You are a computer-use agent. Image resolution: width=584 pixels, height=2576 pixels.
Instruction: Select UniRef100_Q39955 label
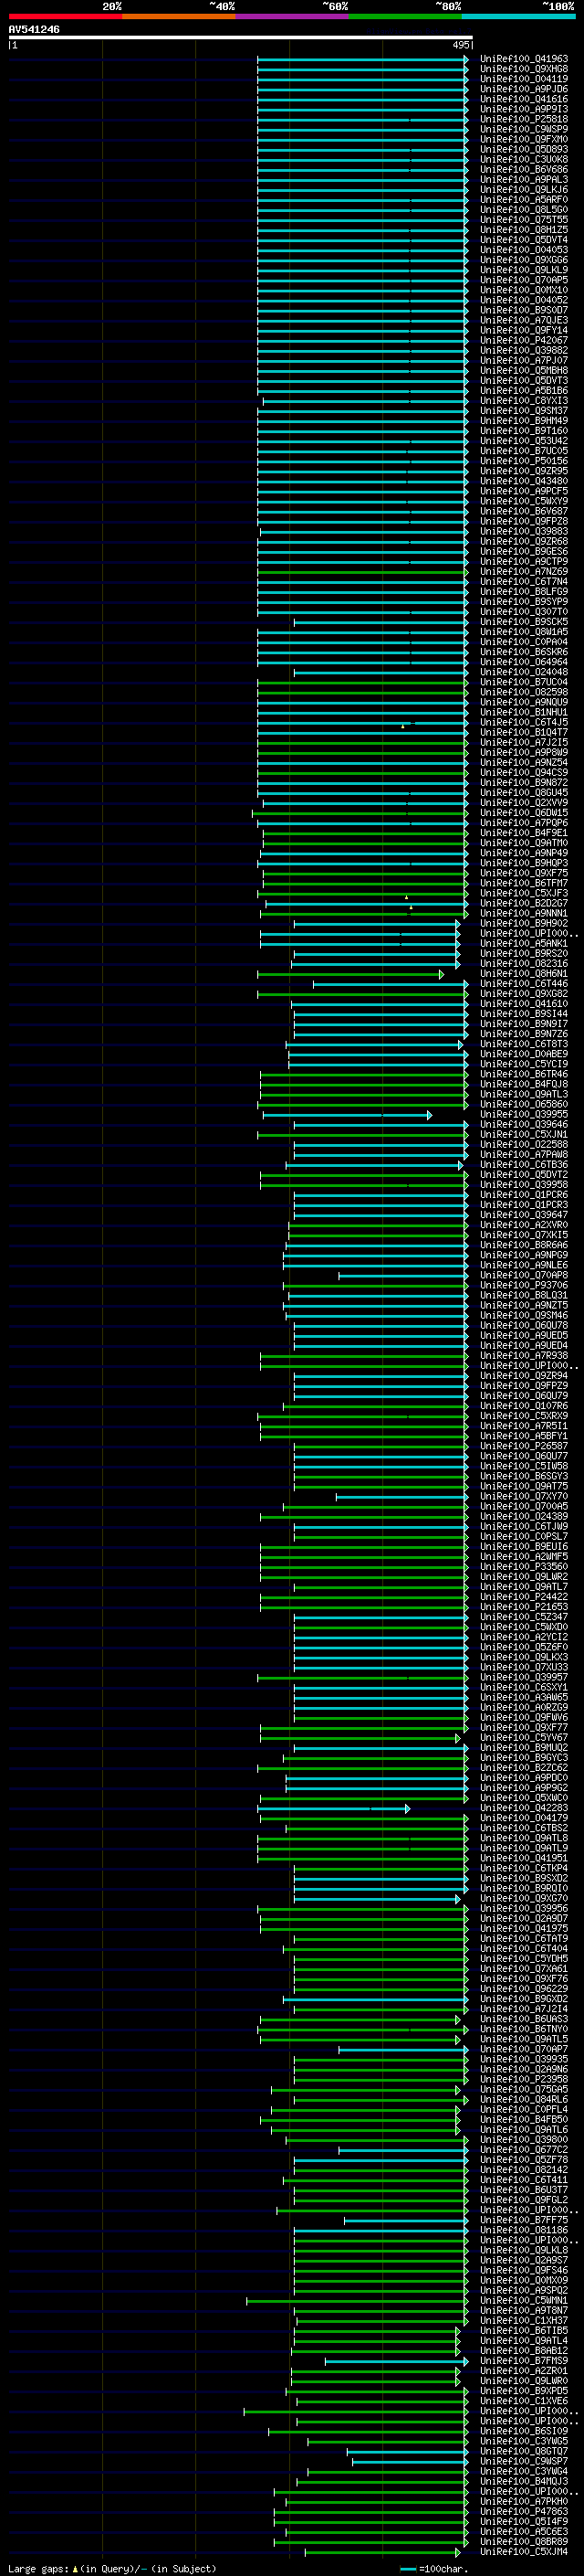click(x=524, y=1114)
